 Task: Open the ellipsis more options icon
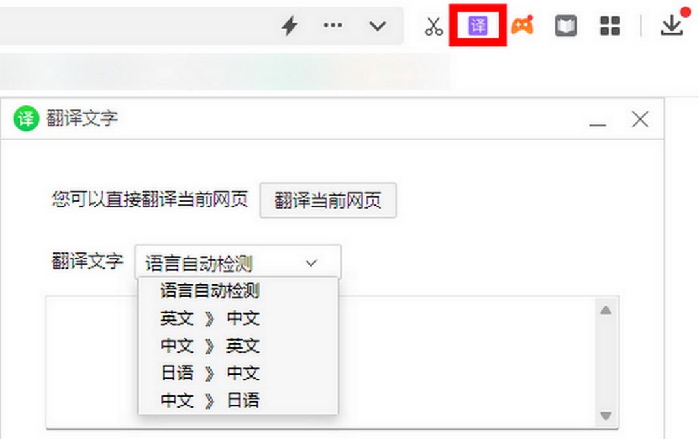(x=333, y=25)
